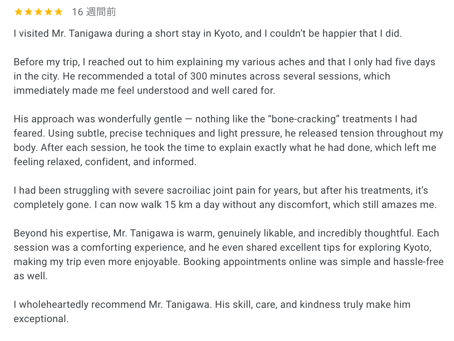Viewport: 454px width, 341px height.
Task: Click the second gold rating star
Action: tap(29, 12)
